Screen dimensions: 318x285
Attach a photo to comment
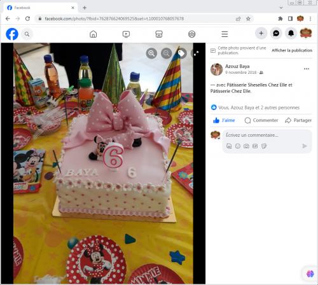(x=246, y=146)
